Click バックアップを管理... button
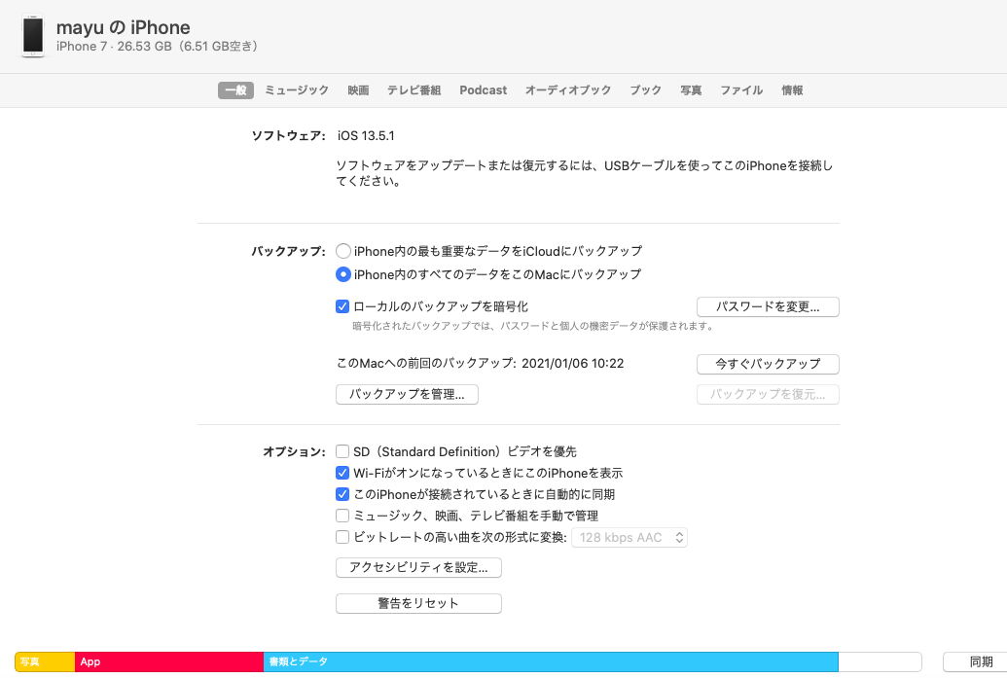1007x678 pixels. click(x=407, y=394)
